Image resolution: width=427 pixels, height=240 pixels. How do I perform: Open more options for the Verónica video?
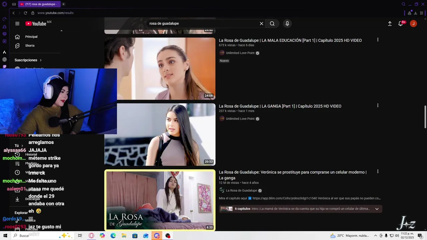378,171
